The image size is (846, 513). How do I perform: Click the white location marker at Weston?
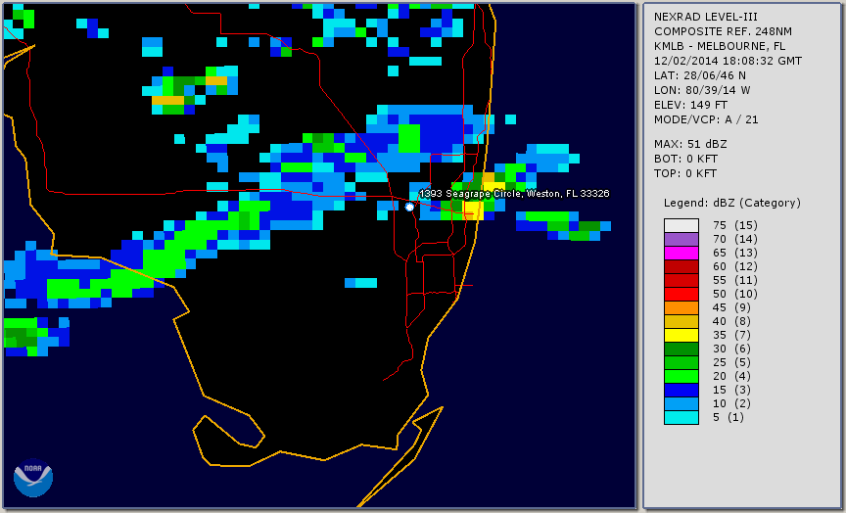409,207
